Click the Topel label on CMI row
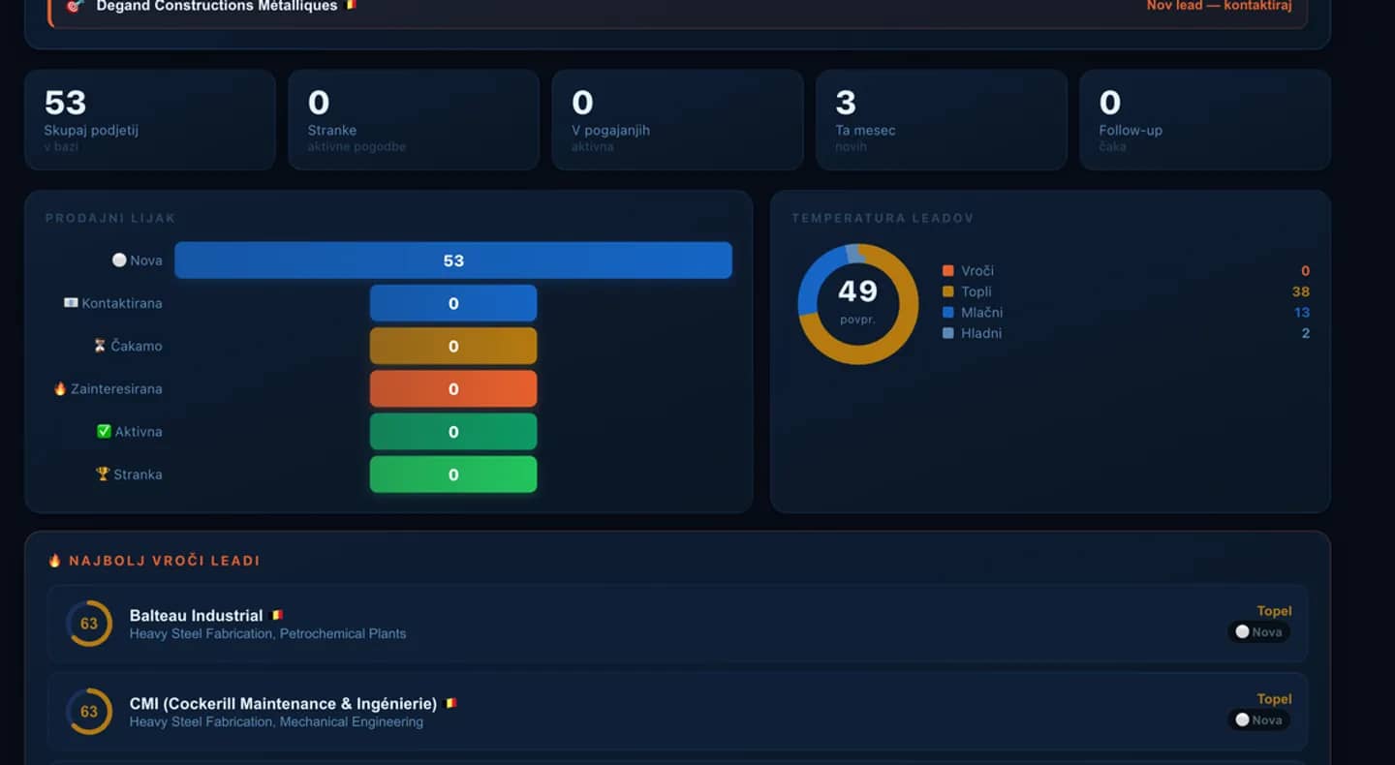Viewport: 1395px width, 765px height. 1274,699
